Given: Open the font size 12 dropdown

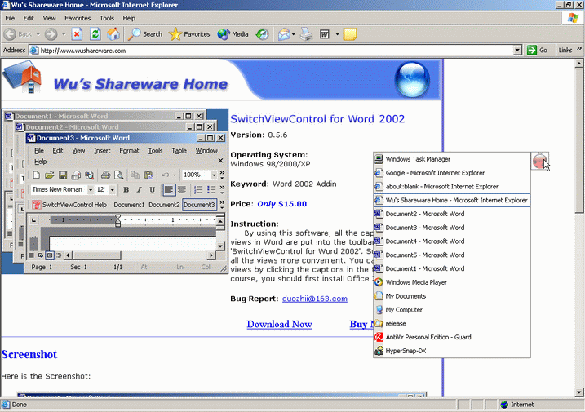Looking at the screenshot, I should 112,189.
